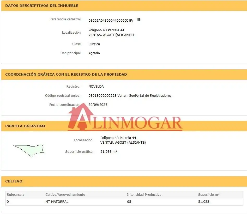Click the Clase label
The image size is (247, 214).
76,44
